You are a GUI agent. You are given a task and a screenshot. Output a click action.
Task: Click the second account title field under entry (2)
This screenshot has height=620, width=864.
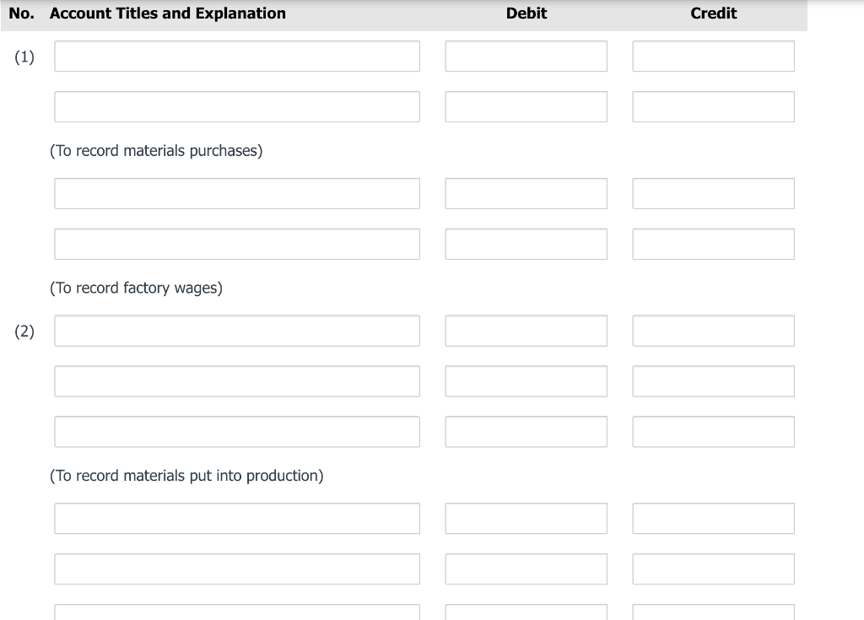point(236,380)
